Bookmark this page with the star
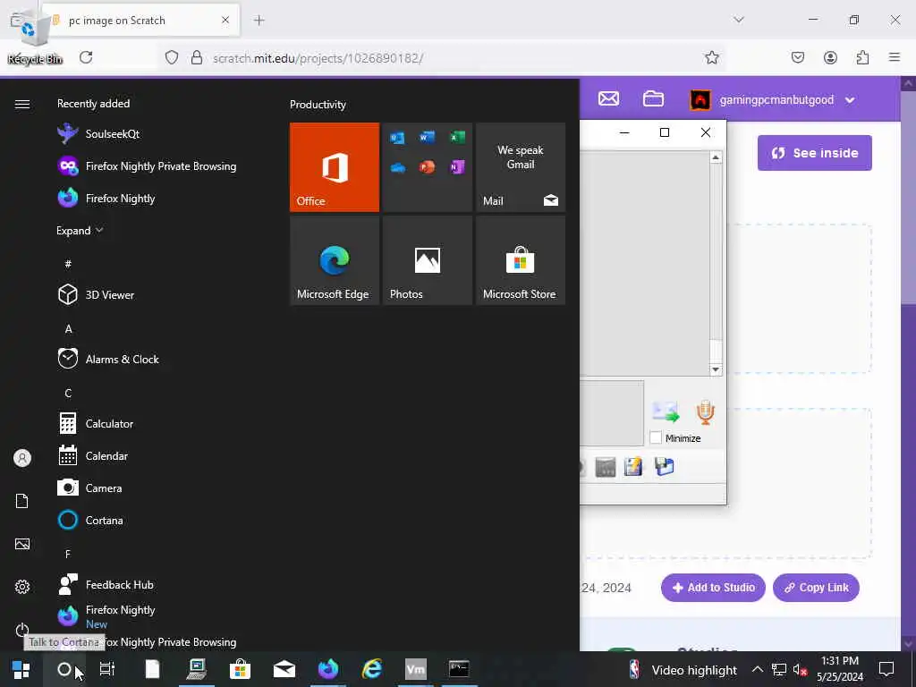Image resolution: width=916 pixels, height=687 pixels. [x=711, y=57]
